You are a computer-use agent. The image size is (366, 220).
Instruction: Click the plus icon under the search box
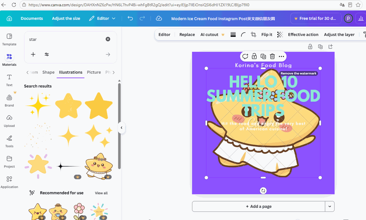(33, 54)
